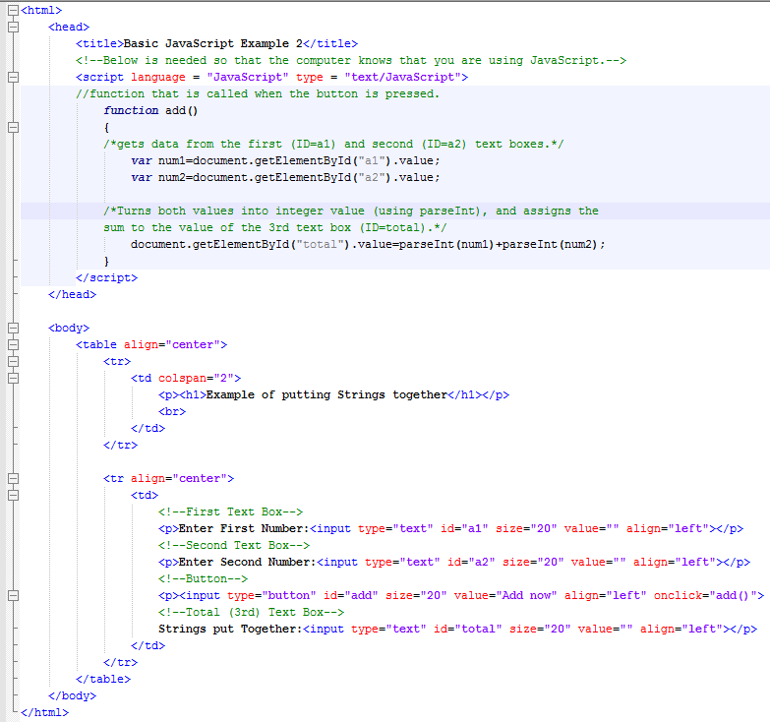Collapse the <head> fold marker
Viewport: 770px width, 722px height.
[x=13, y=27]
